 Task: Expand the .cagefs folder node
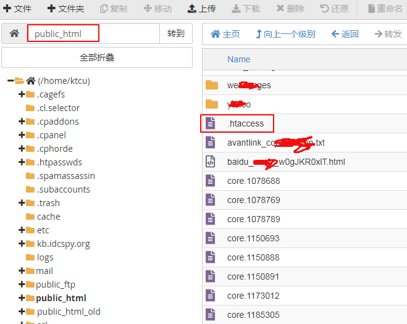(x=22, y=94)
